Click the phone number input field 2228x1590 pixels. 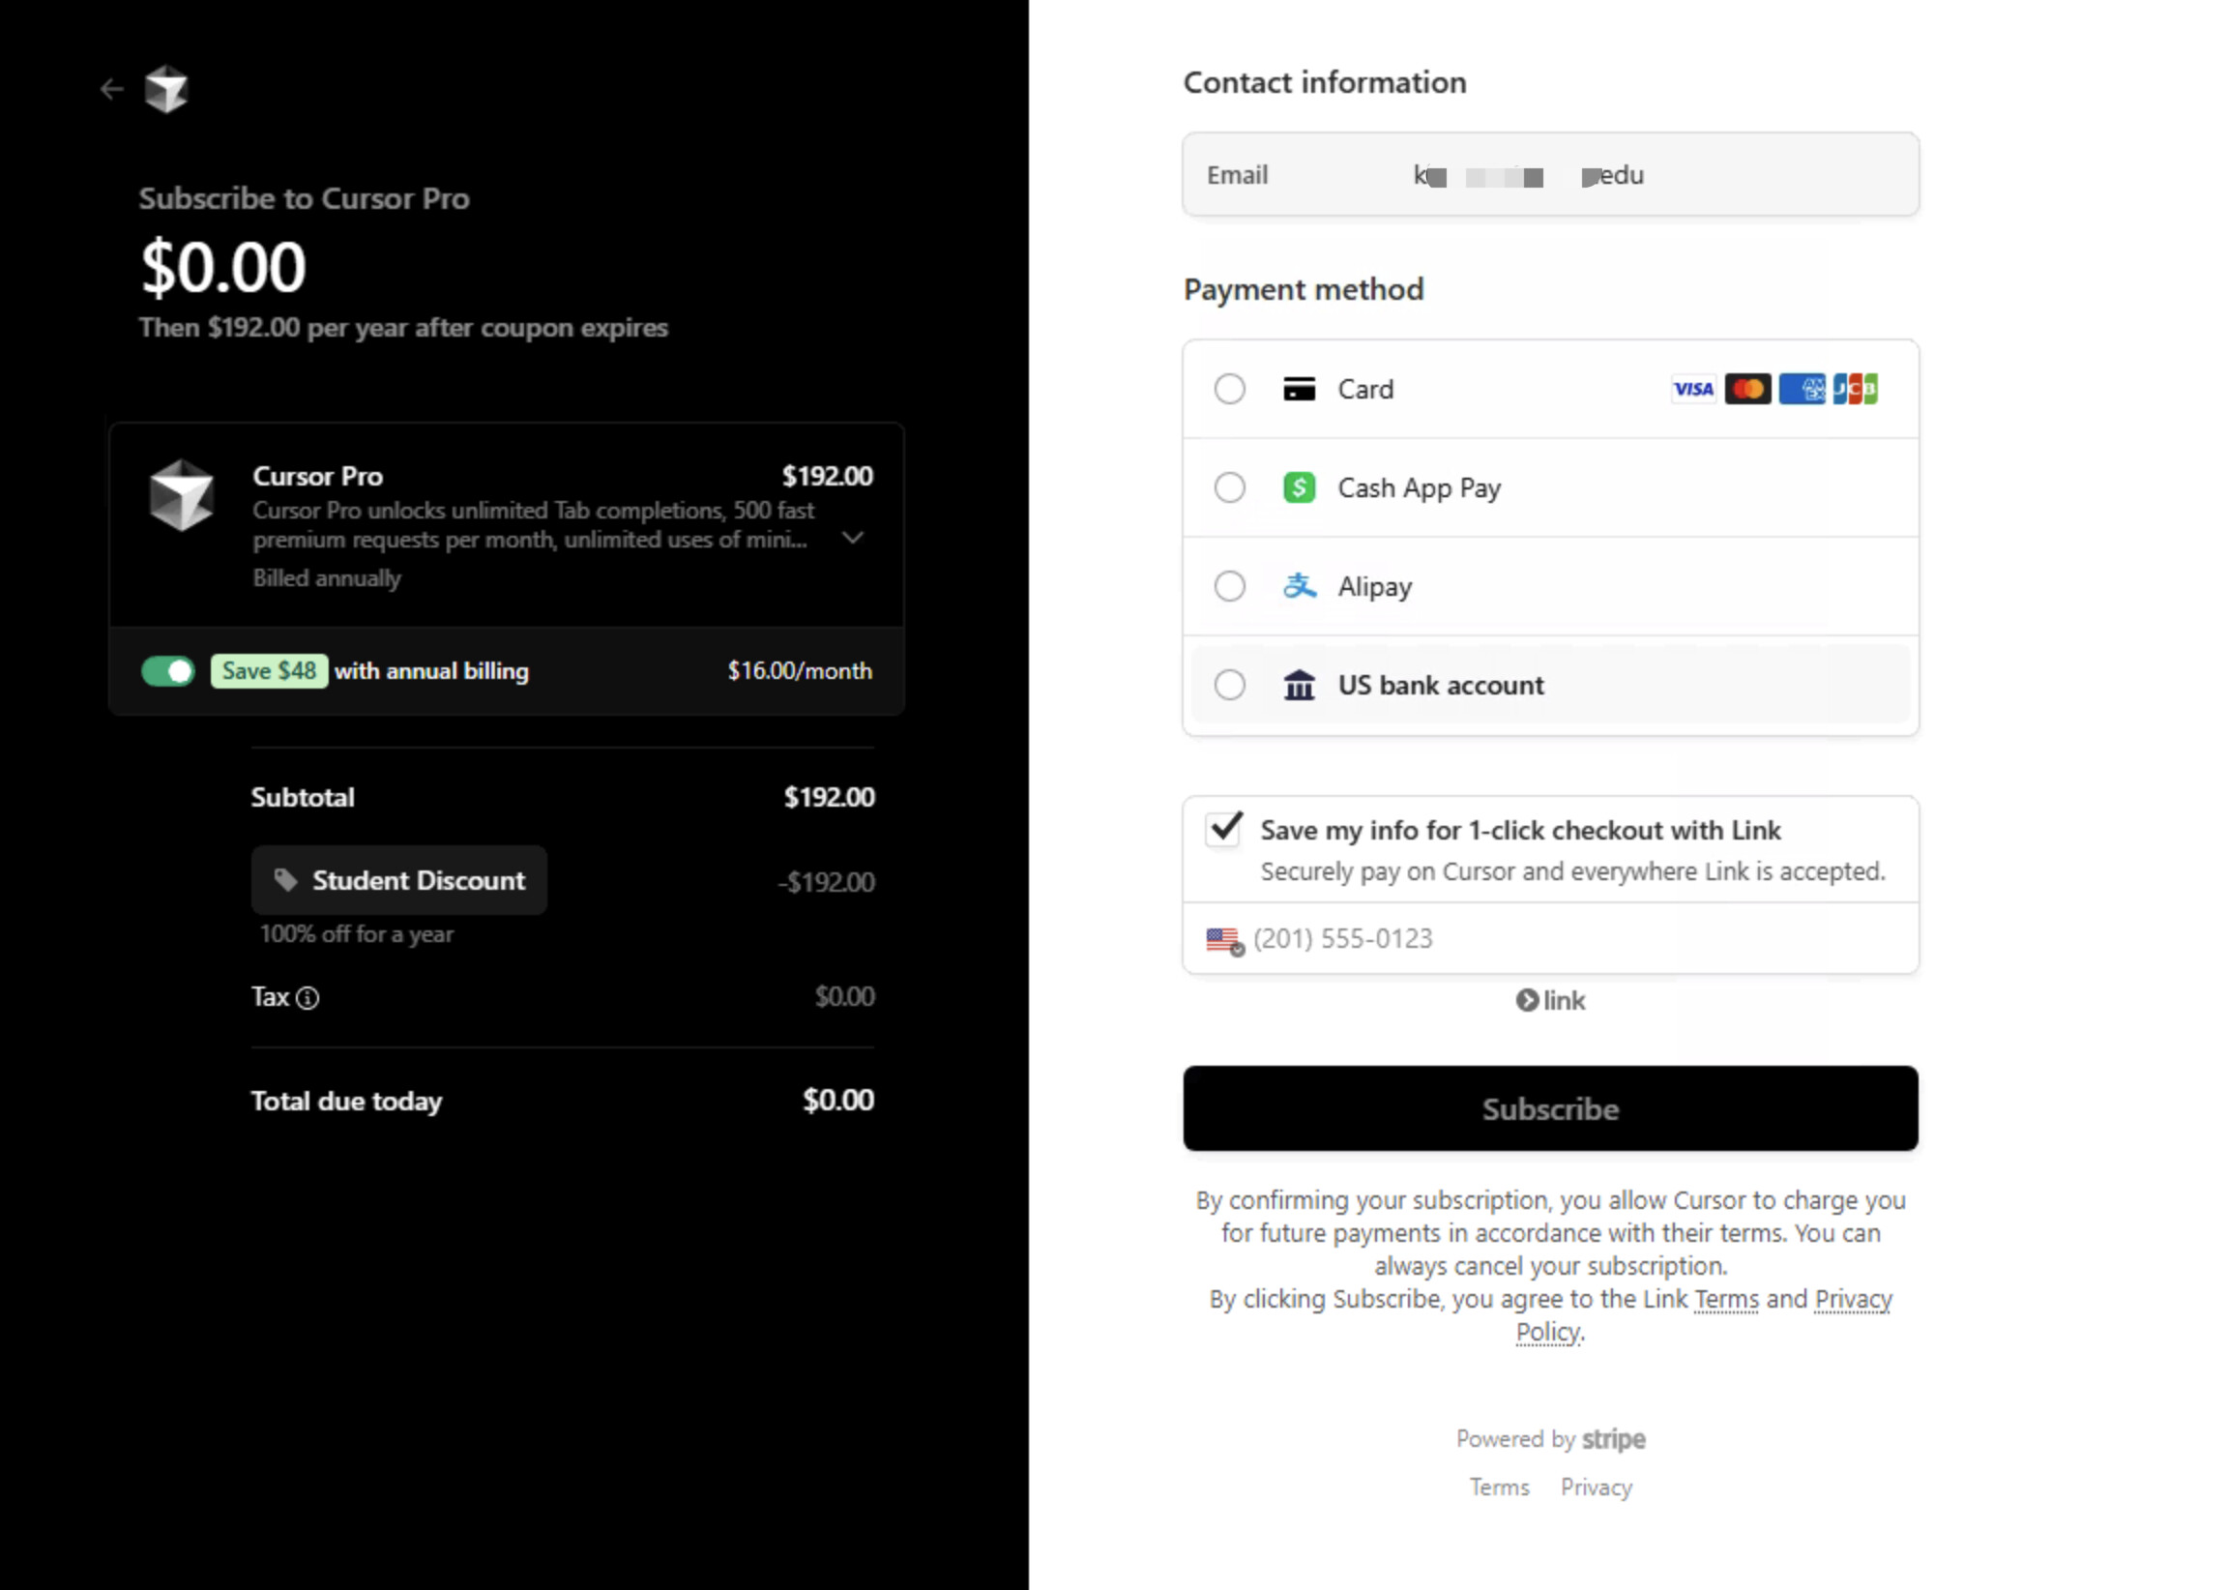[1567, 939]
